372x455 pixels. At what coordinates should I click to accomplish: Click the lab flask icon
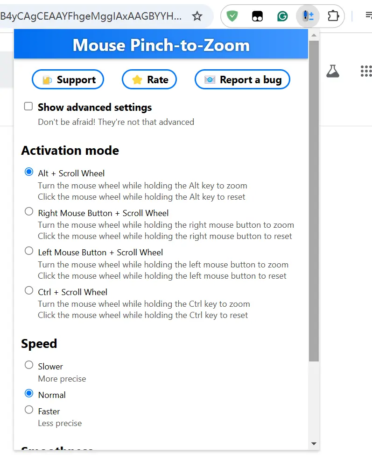tap(332, 71)
